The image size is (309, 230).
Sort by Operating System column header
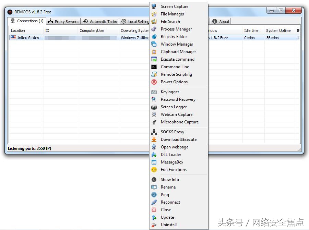134,31
